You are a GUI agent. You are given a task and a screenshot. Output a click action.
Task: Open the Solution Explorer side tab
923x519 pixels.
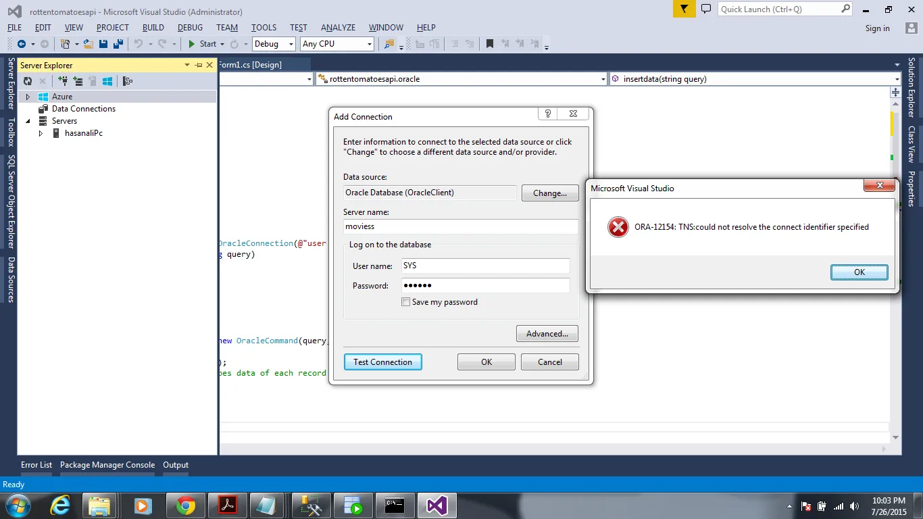pyautogui.click(x=912, y=88)
